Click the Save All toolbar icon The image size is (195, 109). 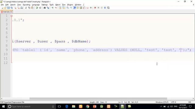[12, 8]
